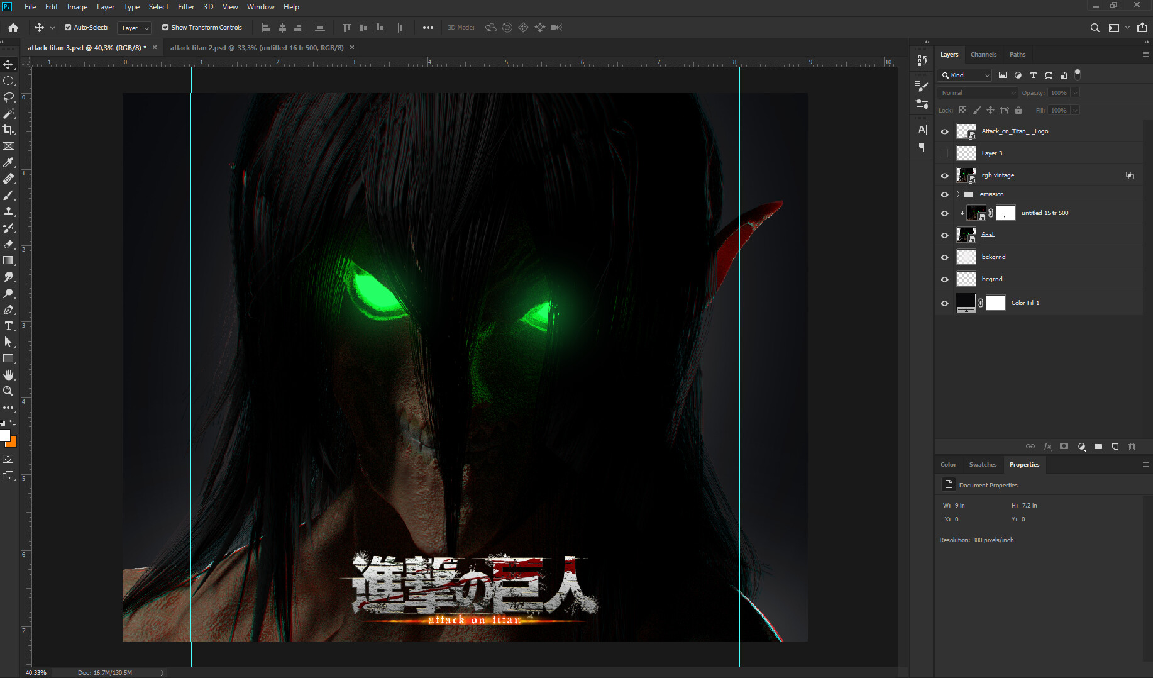Image resolution: width=1153 pixels, height=678 pixels.
Task: Open the Image menu
Action: [x=77, y=7]
